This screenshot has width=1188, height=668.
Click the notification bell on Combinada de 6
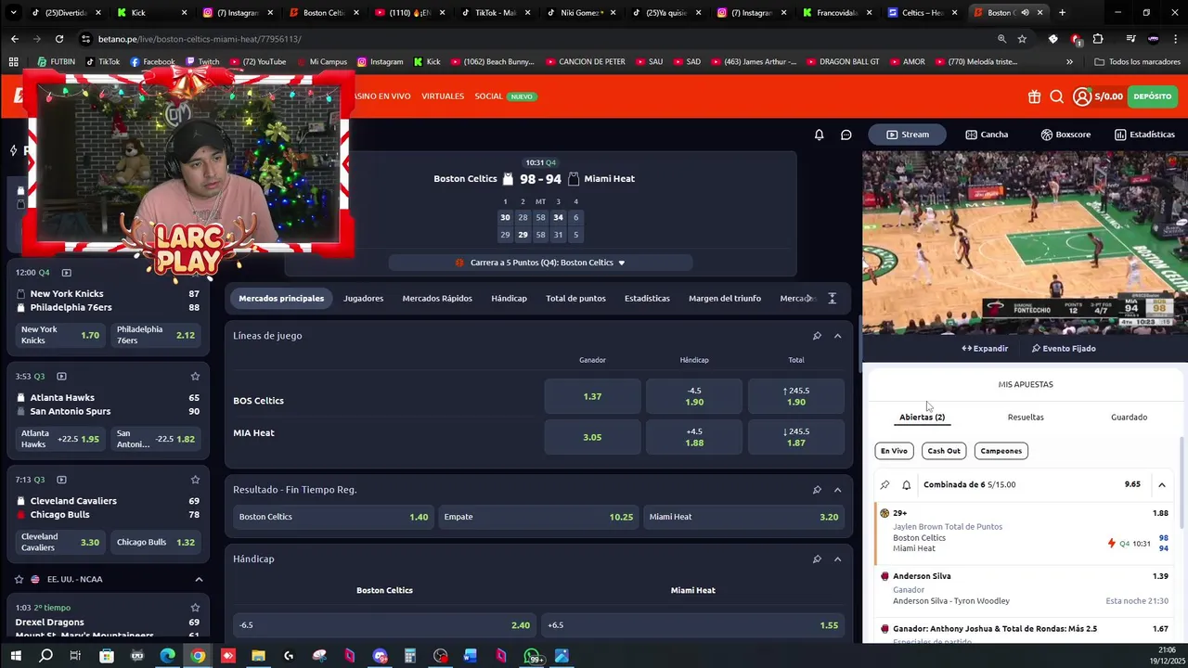pos(907,485)
